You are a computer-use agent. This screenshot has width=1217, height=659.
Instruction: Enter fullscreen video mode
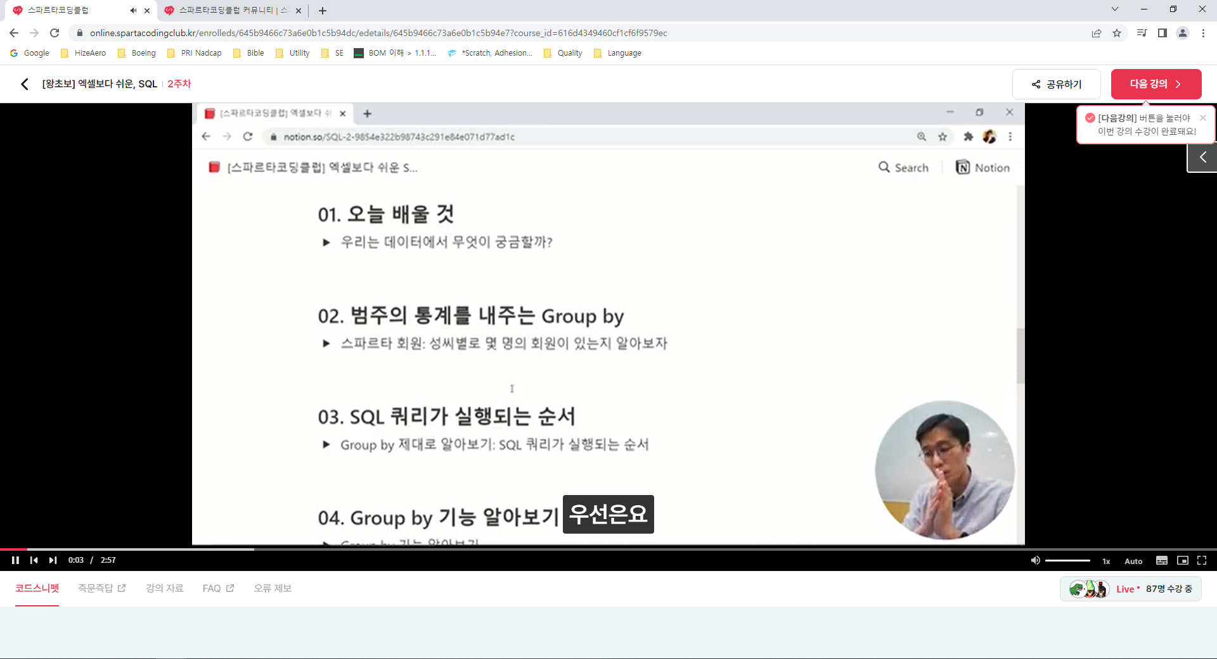[1202, 560]
